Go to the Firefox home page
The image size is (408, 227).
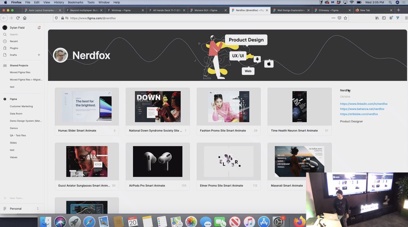pyautogui.click(x=25, y=18)
